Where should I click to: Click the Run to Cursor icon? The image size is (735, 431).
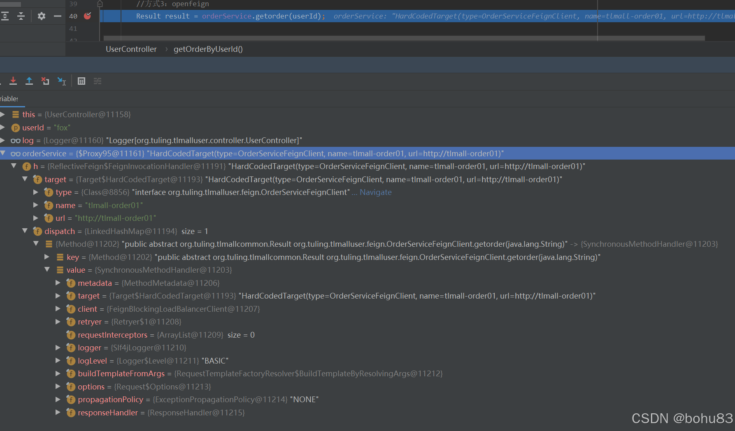pyautogui.click(x=62, y=81)
